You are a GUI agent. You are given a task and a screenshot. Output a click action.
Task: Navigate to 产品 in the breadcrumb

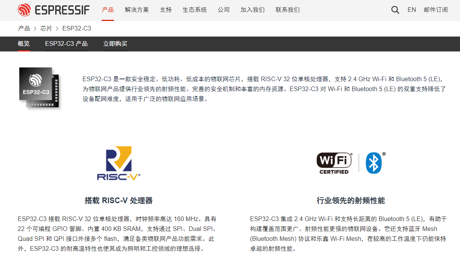pyautogui.click(x=24, y=29)
